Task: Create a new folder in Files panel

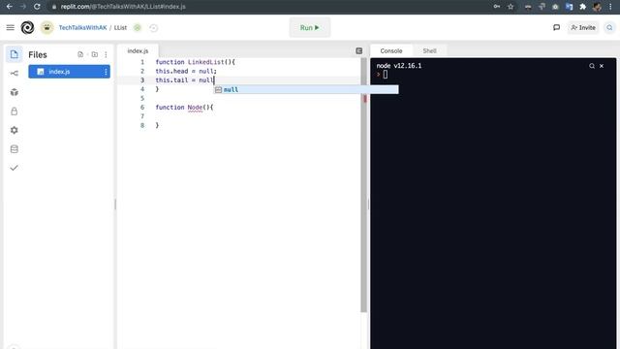Action: tap(95, 54)
